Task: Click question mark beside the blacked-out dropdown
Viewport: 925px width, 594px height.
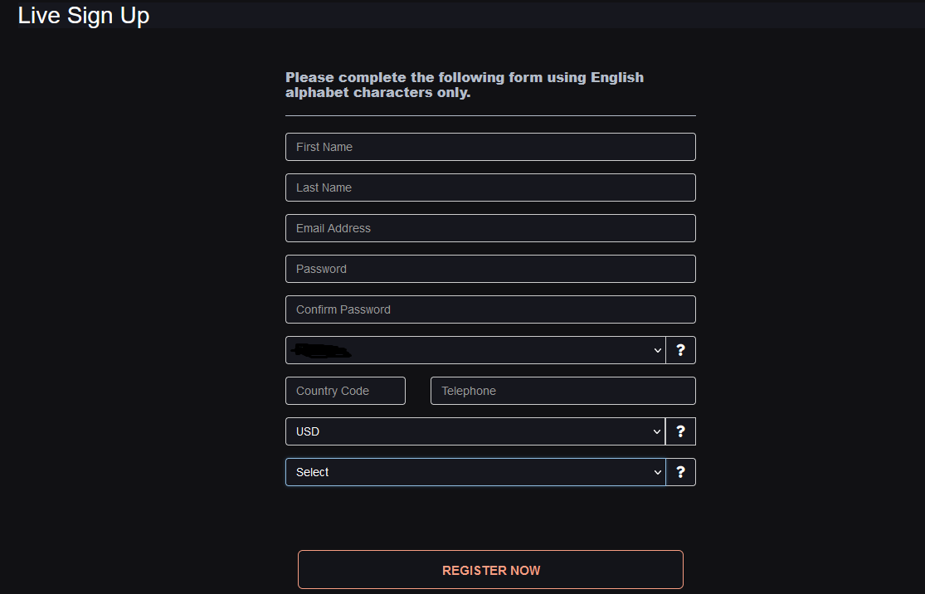Action: (x=680, y=350)
